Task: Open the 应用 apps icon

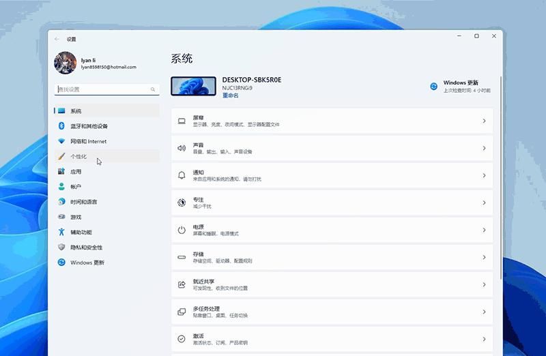Action: (x=61, y=171)
